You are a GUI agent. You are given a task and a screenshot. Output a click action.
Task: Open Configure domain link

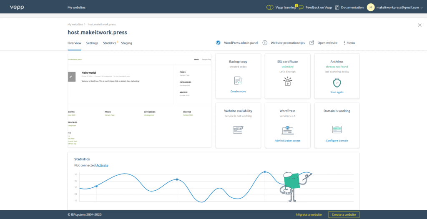[337, 141]
